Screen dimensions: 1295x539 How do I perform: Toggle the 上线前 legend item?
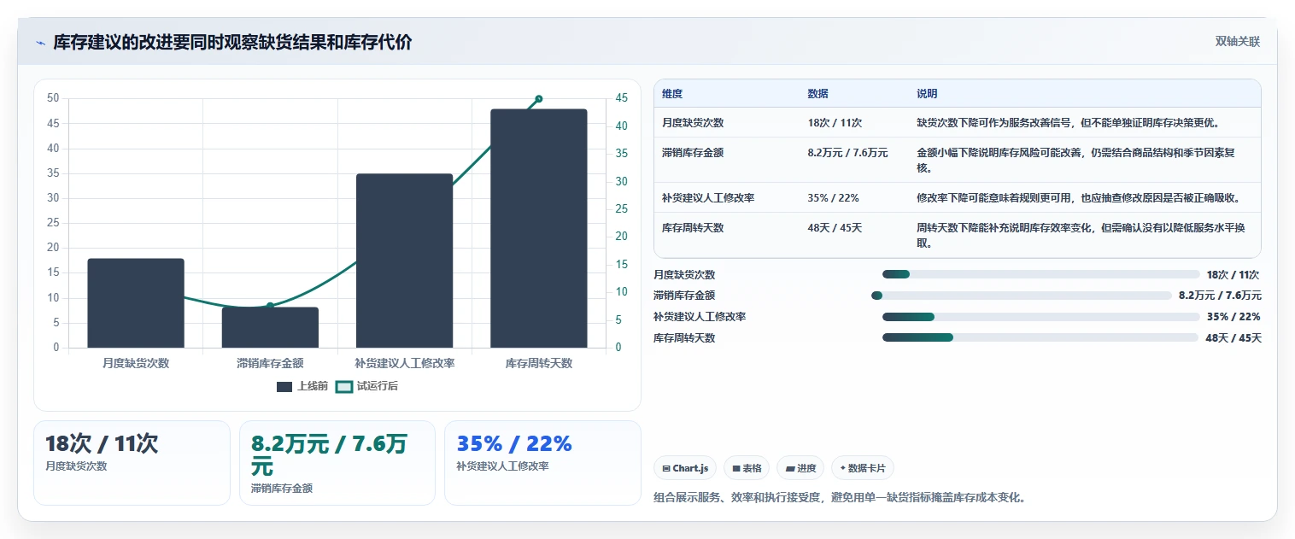(302, 386)
